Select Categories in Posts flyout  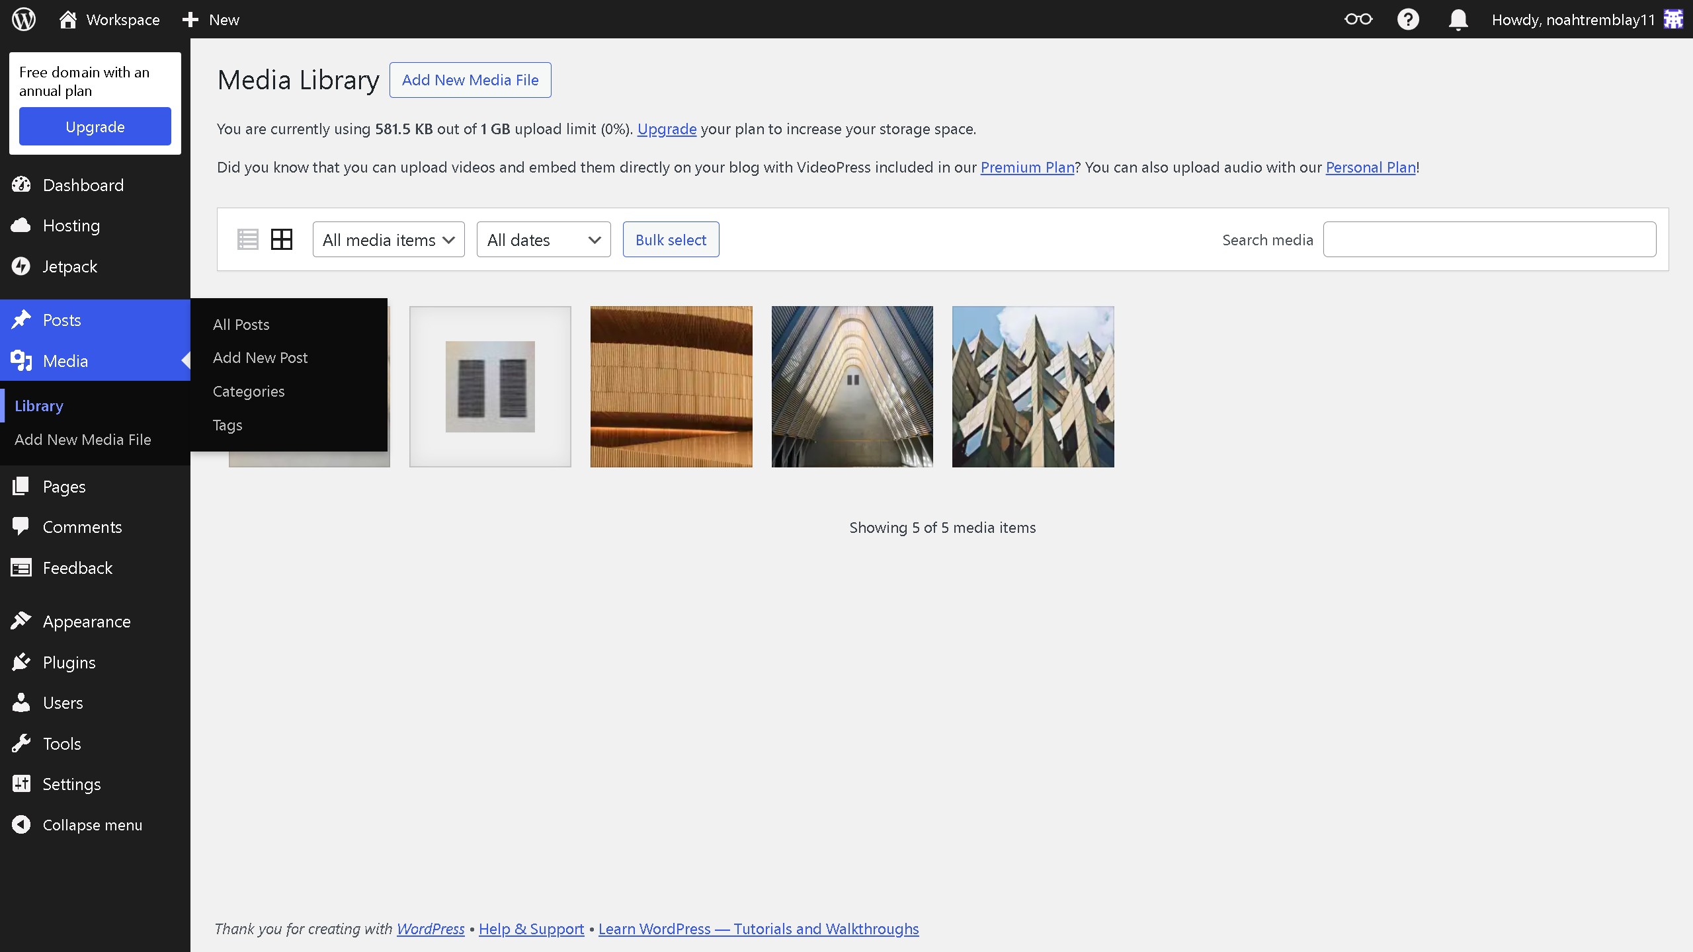tap(249, 391)
